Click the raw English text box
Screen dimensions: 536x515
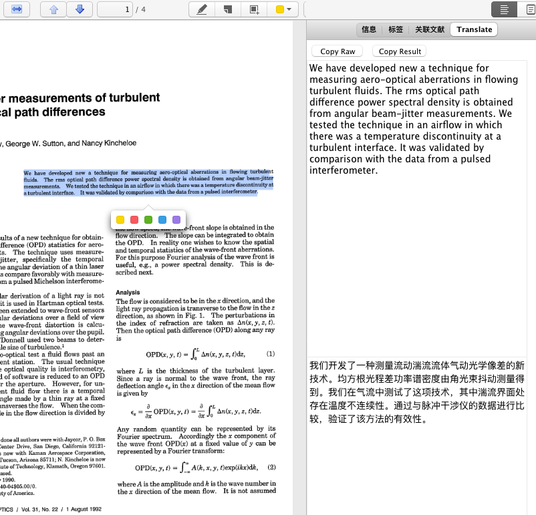(x=416, y=208)
